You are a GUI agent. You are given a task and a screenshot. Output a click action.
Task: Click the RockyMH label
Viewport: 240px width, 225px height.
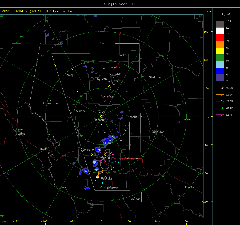click(x=70, y=75)
